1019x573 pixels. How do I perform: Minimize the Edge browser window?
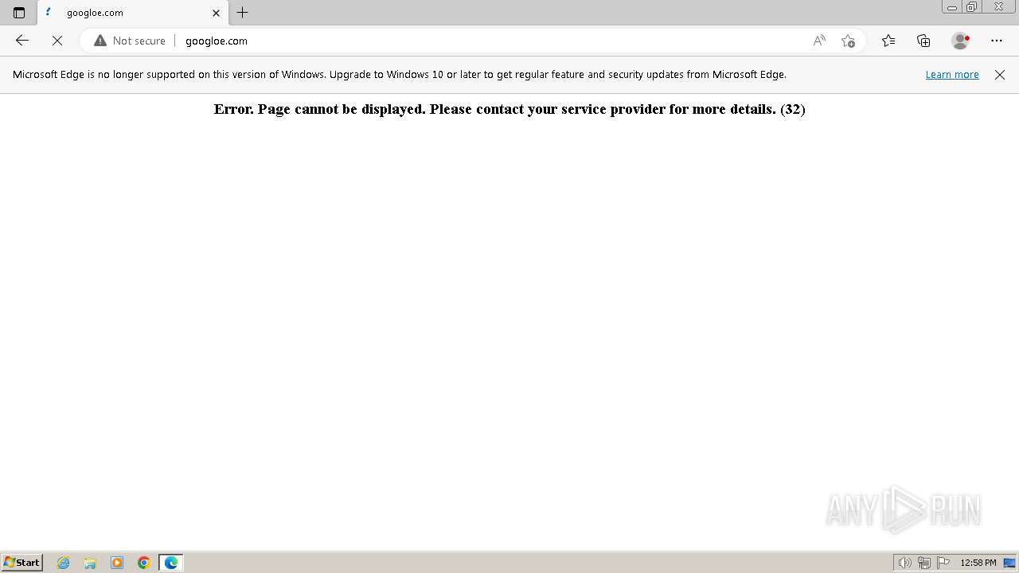tap(951, 7)
